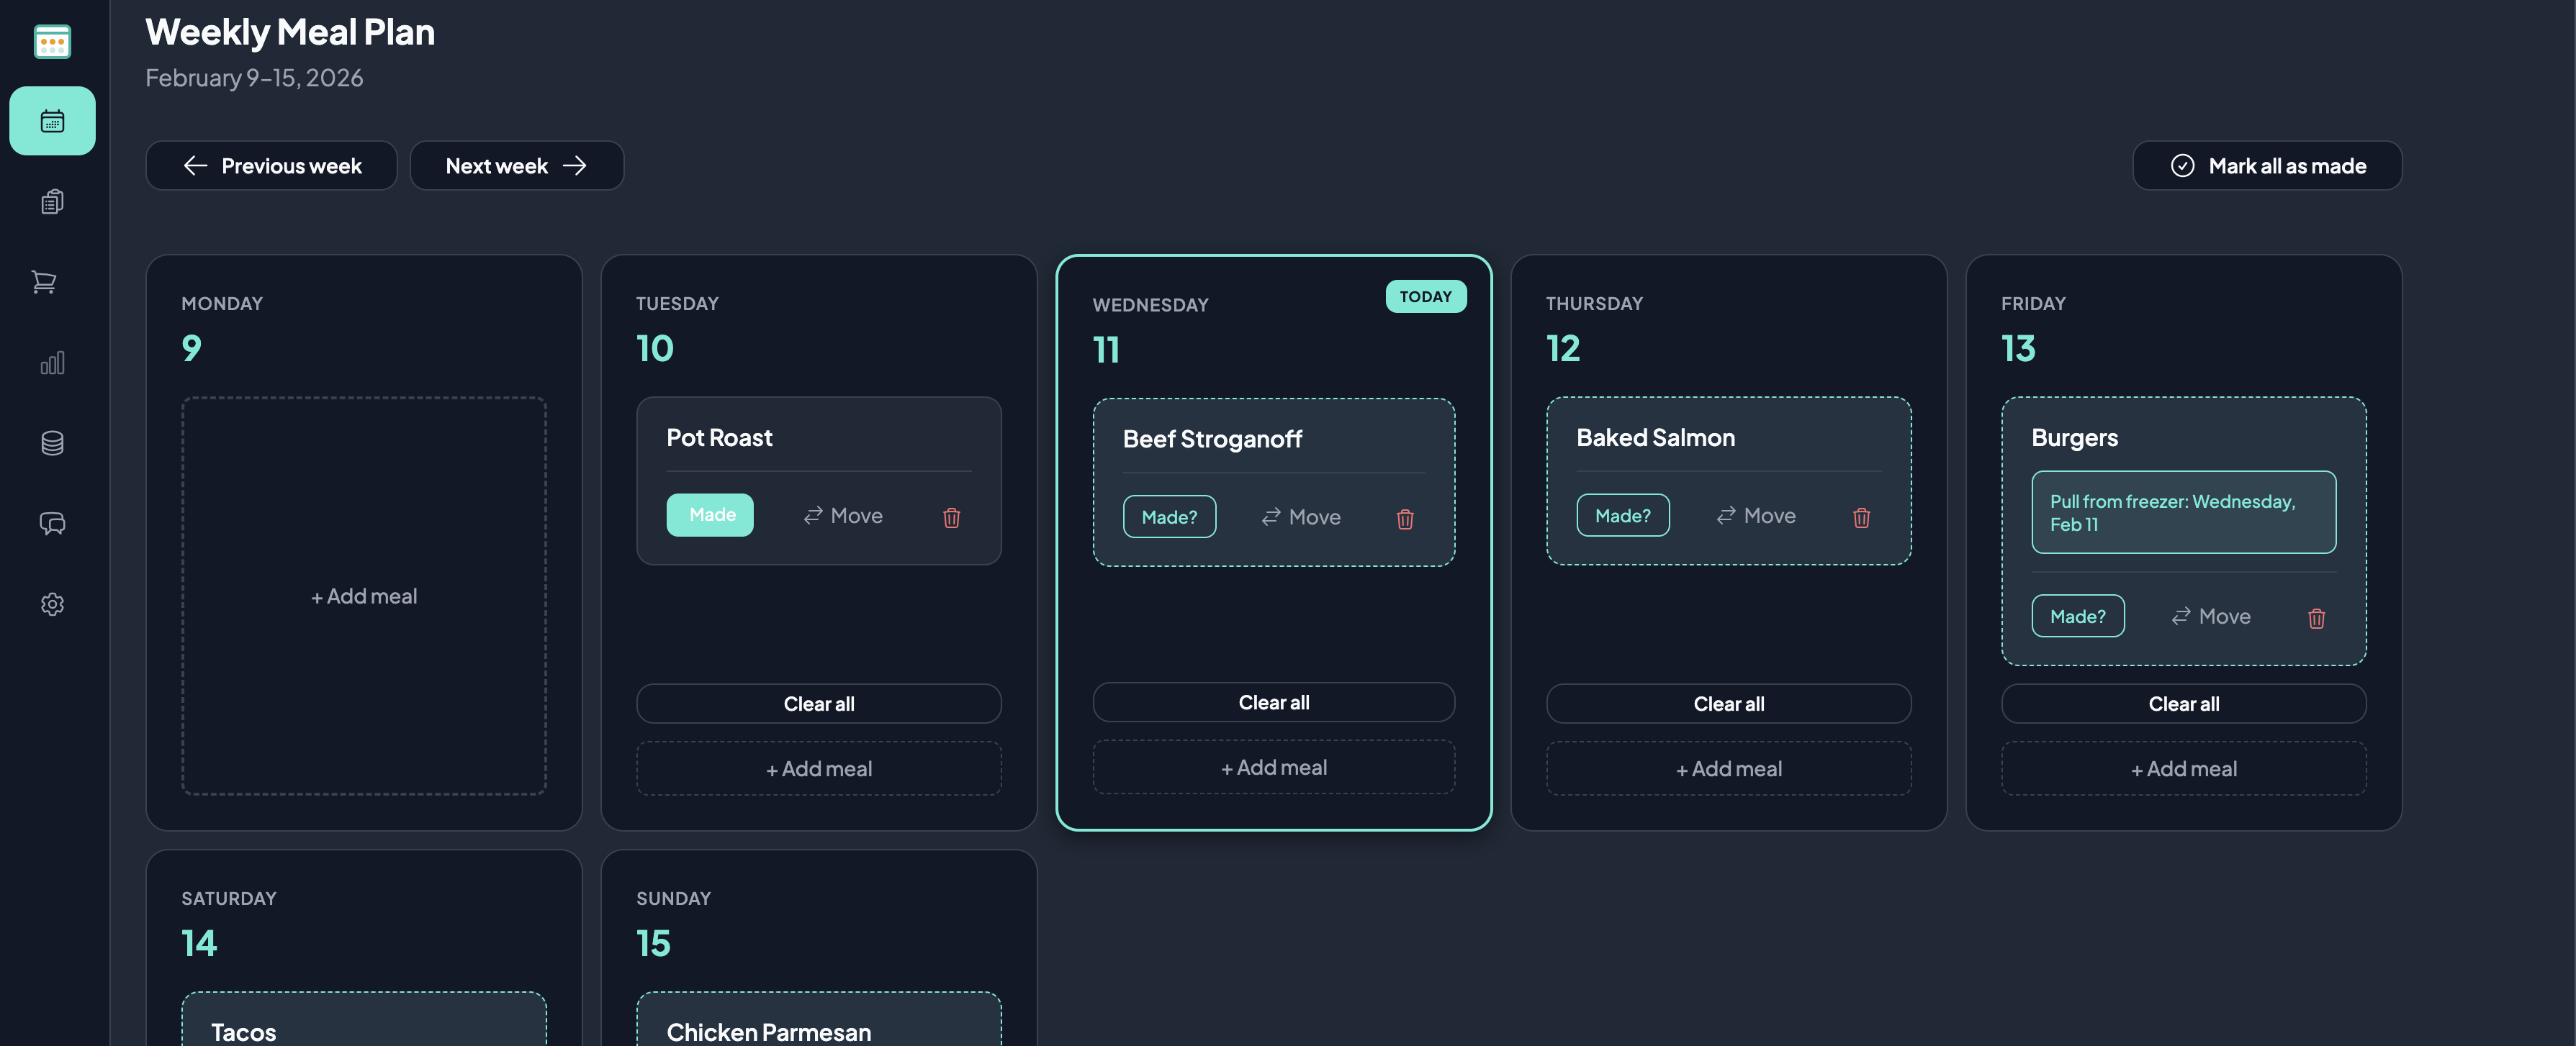This screenshot has width=2576, height=1046.
Task: Add a meal to empty Monday slot
Action: (x=364, y=596)
